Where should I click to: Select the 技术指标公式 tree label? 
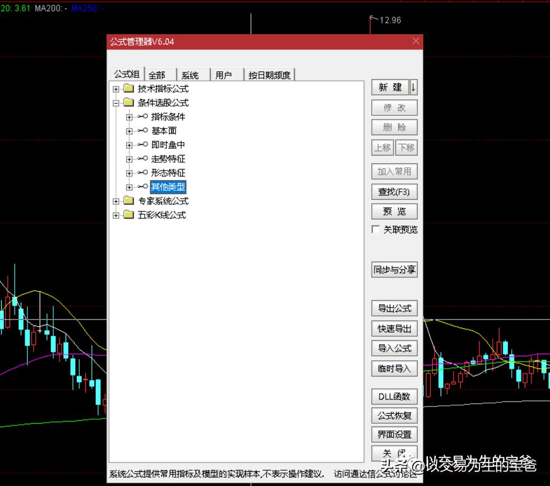click(x=163, y=89)
